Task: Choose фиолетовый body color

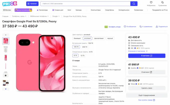Action: point(99,38)
